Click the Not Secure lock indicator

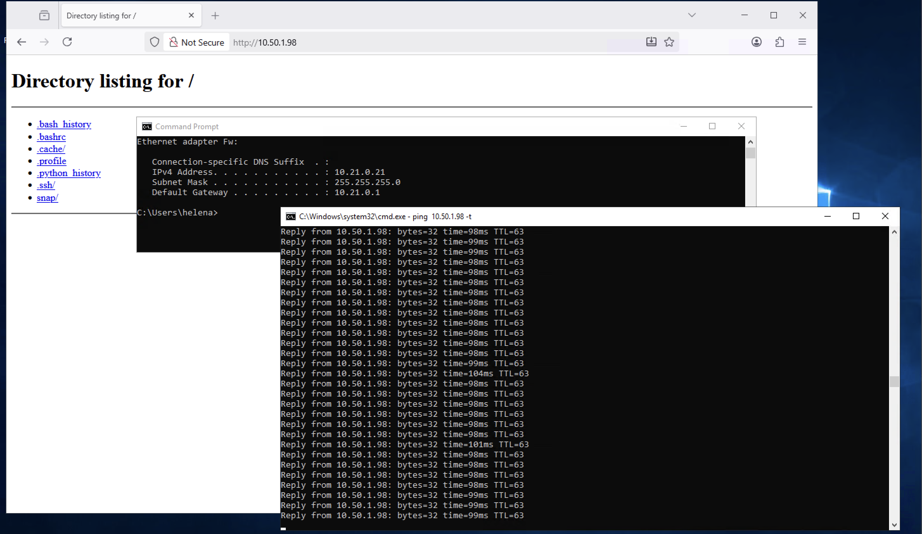(196, 42)
